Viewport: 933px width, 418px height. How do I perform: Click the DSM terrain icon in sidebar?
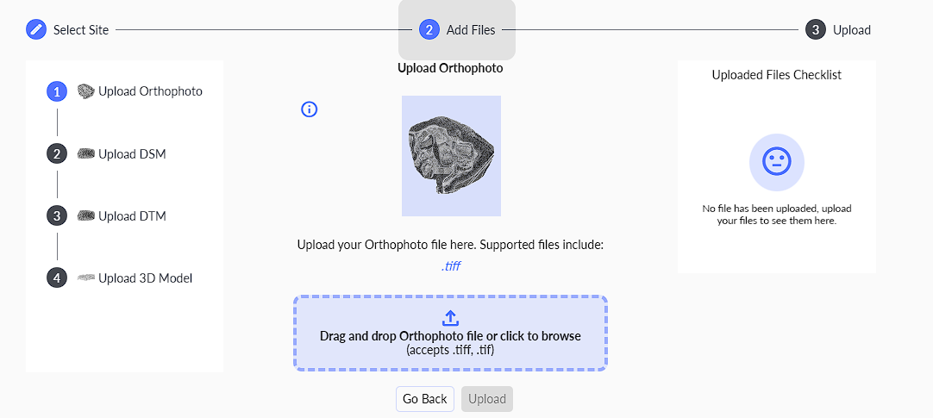coord(85,153)
